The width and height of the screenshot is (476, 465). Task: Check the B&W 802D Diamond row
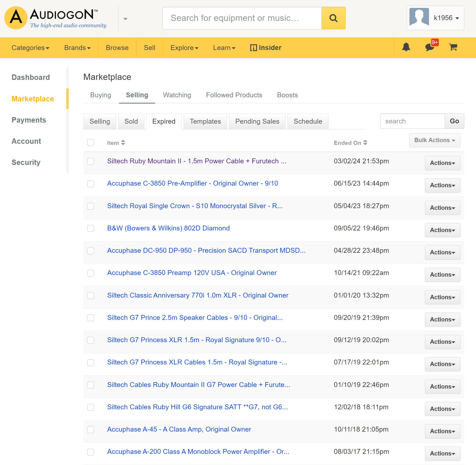(90, 228)
